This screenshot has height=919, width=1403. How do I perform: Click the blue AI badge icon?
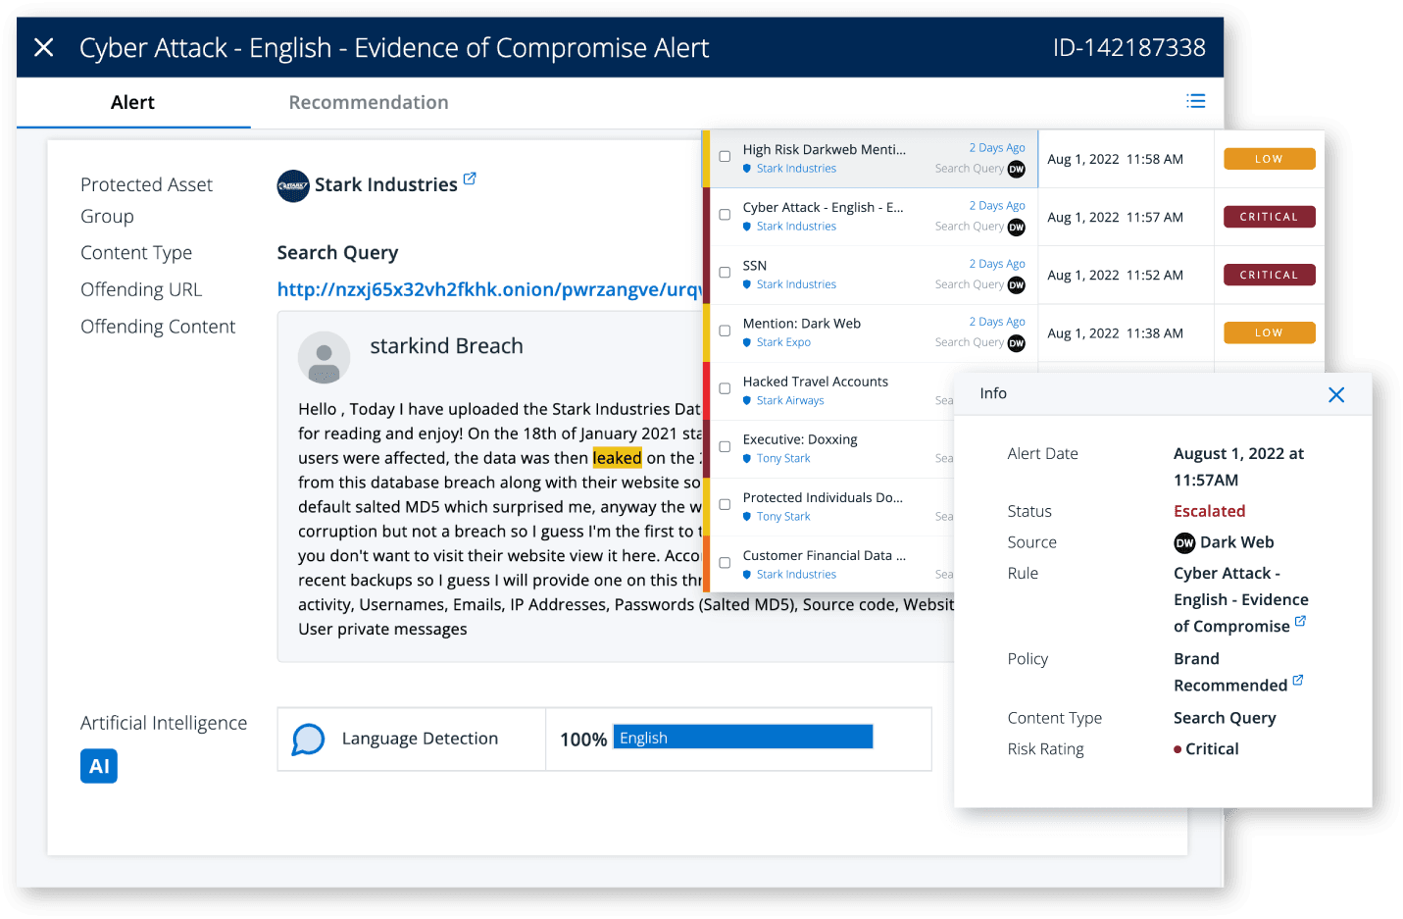click(99, 766)
